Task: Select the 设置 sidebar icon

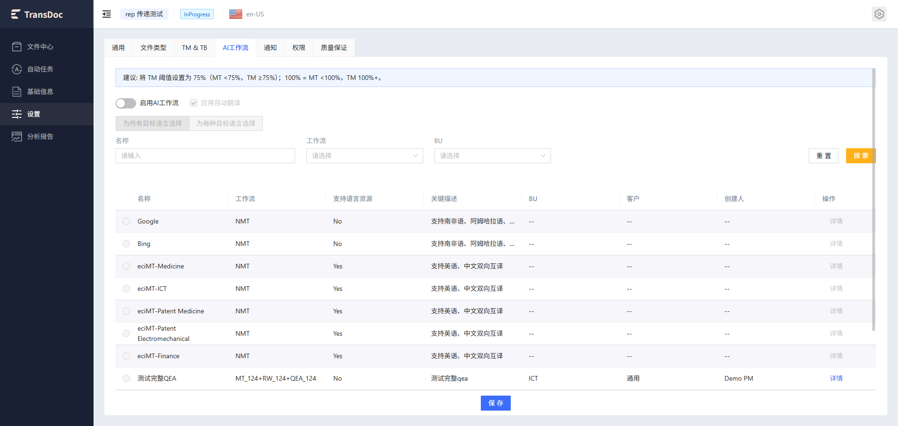Action: tap(17, 114)
